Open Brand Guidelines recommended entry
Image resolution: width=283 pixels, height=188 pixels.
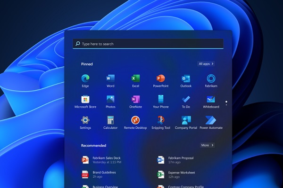[x=99, y=174]
